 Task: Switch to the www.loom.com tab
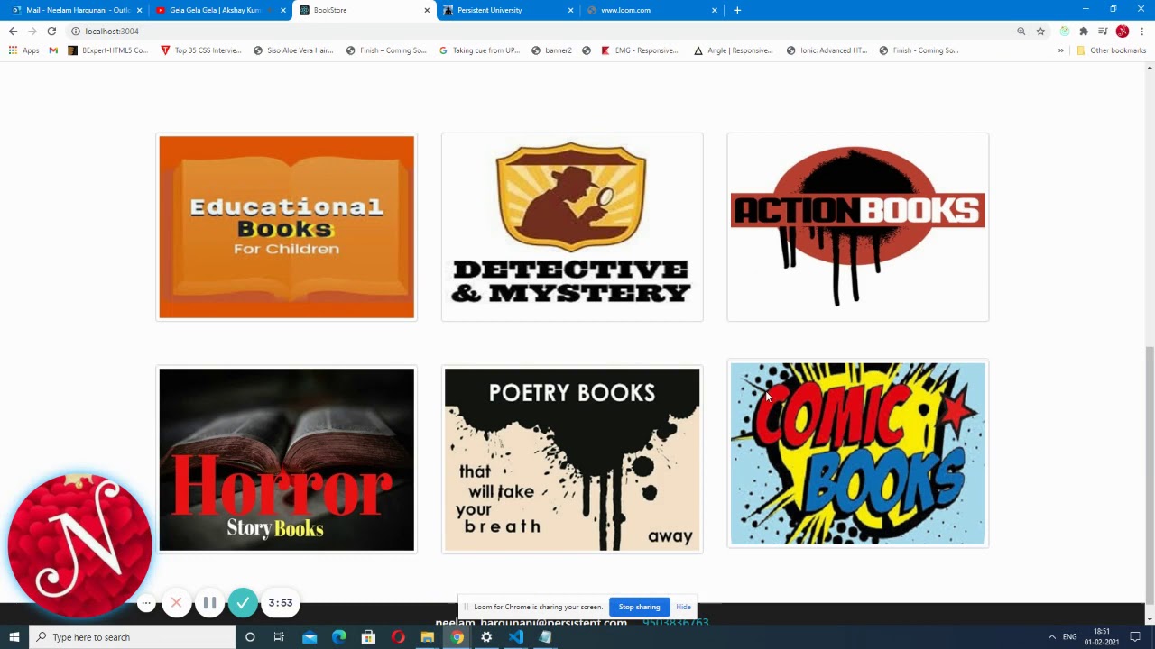650,10
